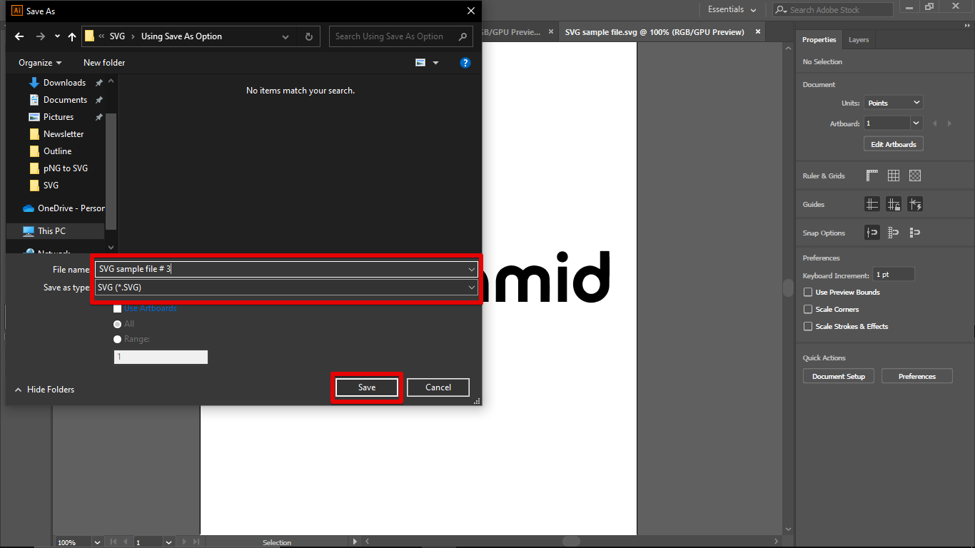Toggle the snap to pixel icon
975x548 pixels.
[894, 233]
